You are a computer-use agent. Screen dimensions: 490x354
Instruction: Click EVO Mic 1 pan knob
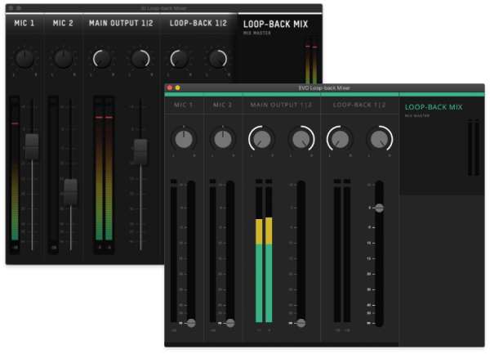tap(184, 139)
